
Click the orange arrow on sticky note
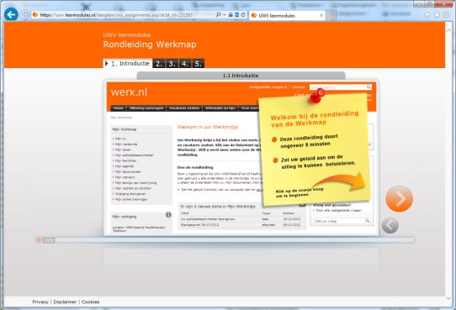tap(340, 181)
